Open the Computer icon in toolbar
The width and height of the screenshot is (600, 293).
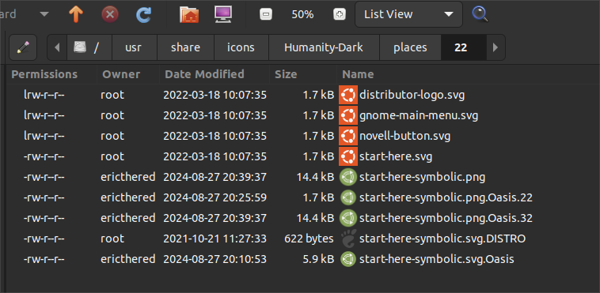223,14
